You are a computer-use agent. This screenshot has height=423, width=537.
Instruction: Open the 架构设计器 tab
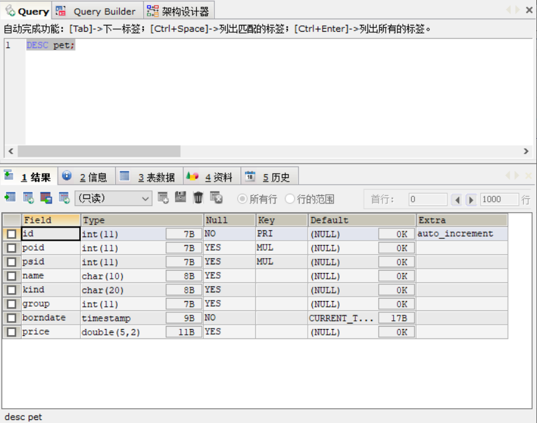179,11
